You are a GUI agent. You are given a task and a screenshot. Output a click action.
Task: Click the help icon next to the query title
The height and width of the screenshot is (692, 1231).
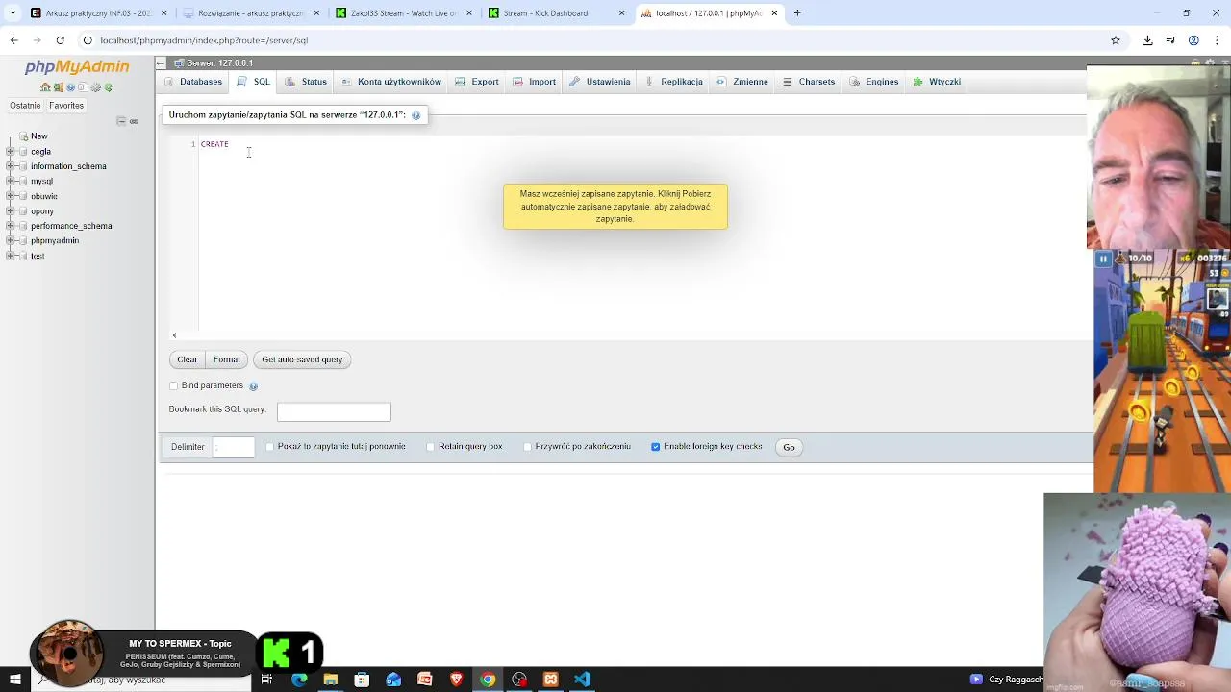(415, 115)
